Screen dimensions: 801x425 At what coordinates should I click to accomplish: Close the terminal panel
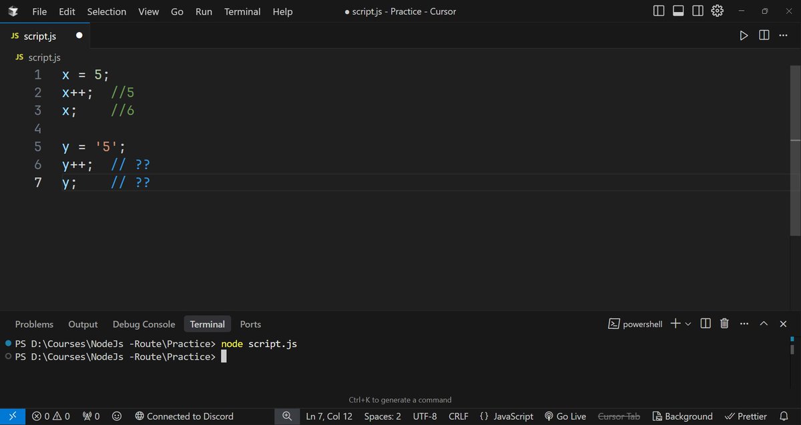(784, 324)
